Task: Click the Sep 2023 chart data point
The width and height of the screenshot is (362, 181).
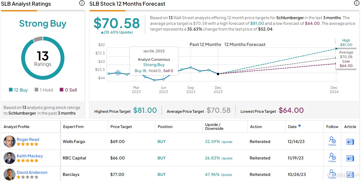Action: pyautogui.click(x=191, y=67)
